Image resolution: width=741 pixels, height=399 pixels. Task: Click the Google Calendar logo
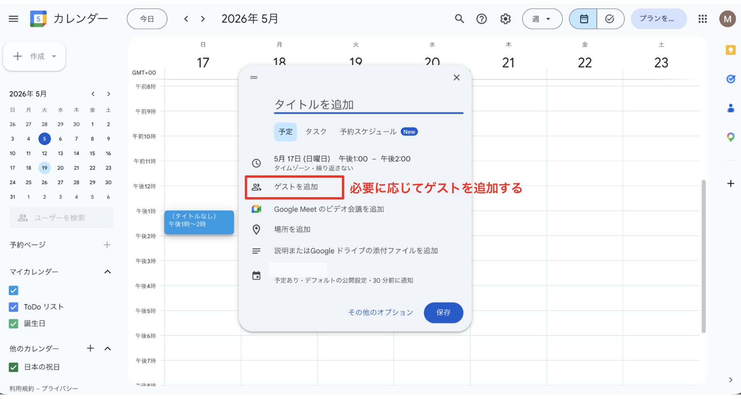(x=38, y=19)
